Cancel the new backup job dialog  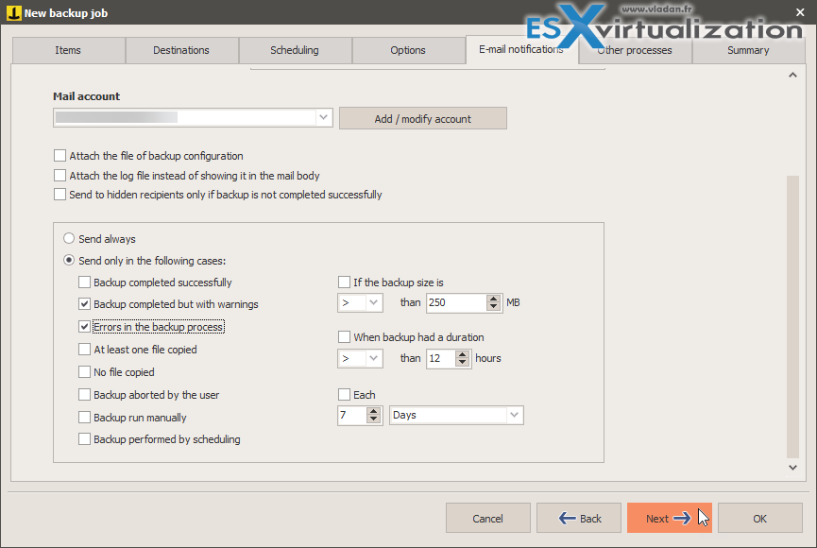click(487, 518)
